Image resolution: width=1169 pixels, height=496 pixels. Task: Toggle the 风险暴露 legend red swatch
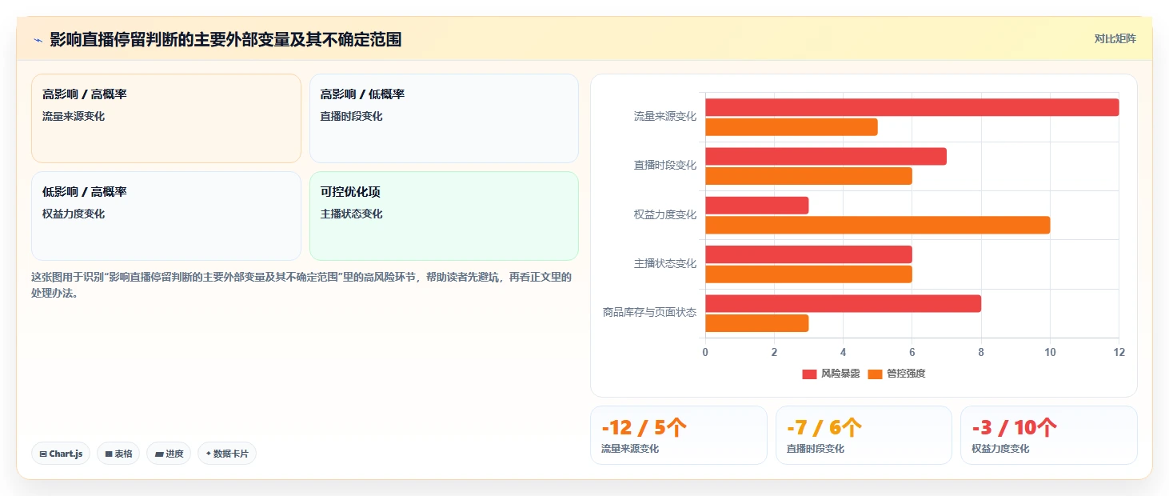click(x=810, y=374)
